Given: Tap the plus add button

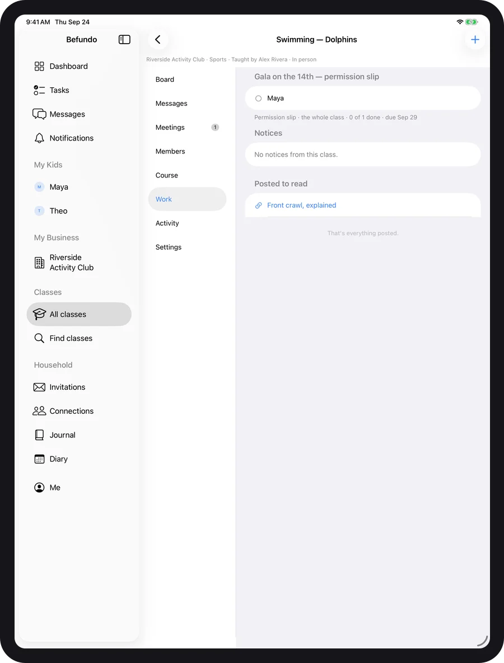Looking at the screenshot, I should coord(475,39).
